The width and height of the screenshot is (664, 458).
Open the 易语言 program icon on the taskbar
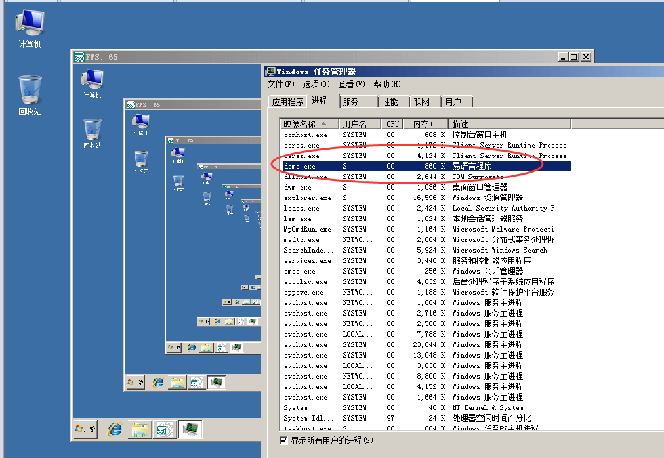pos(163,430)
